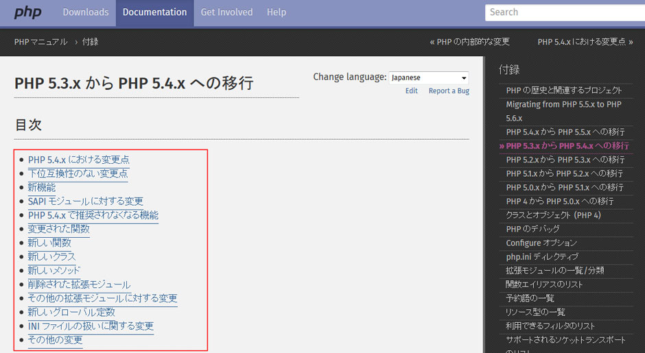Open その他の拡張モジュールに対する変更 link
Viewport: 645px width, 353px height.
click(102, 298)
